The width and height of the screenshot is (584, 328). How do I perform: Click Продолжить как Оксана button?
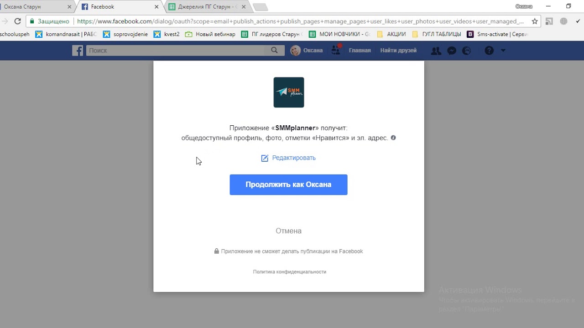tap(288, 184)
